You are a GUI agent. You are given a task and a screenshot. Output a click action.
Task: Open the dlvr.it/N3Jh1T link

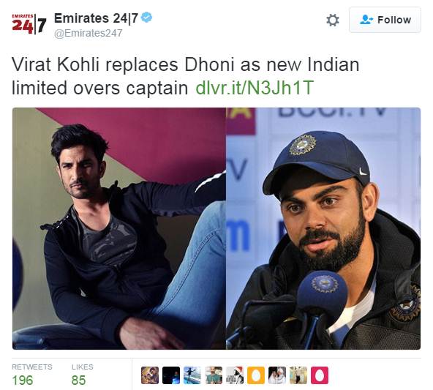[255, 88]
